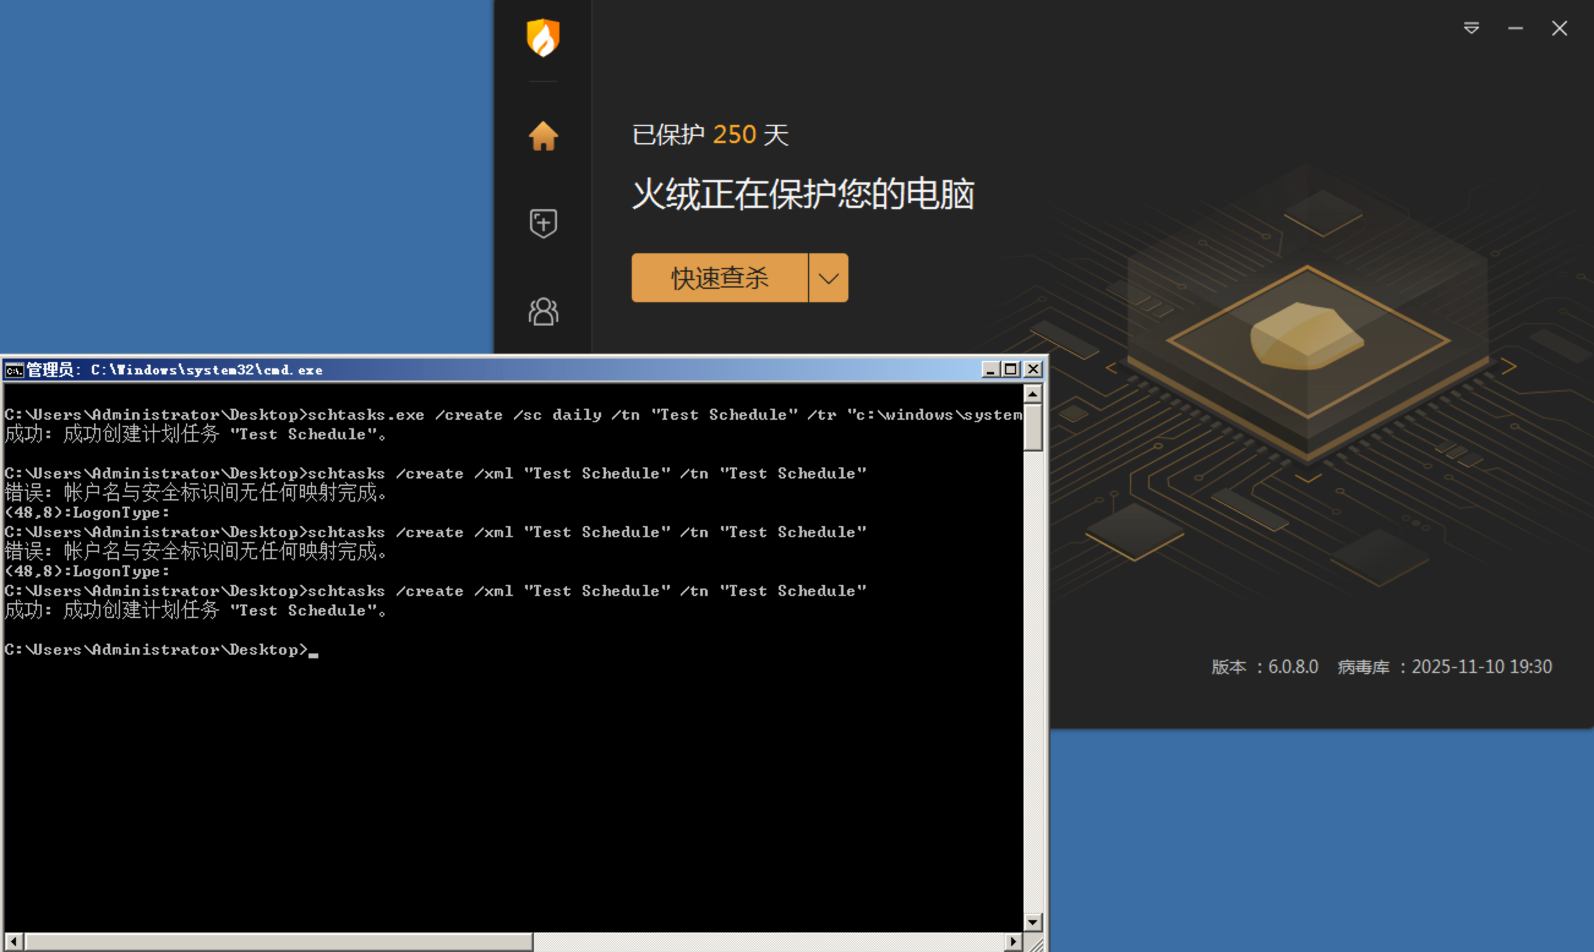
Task: Start the 快速查杀 quick scan
Action: click(x=719, y=278)
